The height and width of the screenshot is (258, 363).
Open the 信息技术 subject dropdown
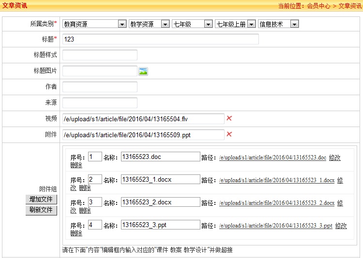(x=278, y=24)
